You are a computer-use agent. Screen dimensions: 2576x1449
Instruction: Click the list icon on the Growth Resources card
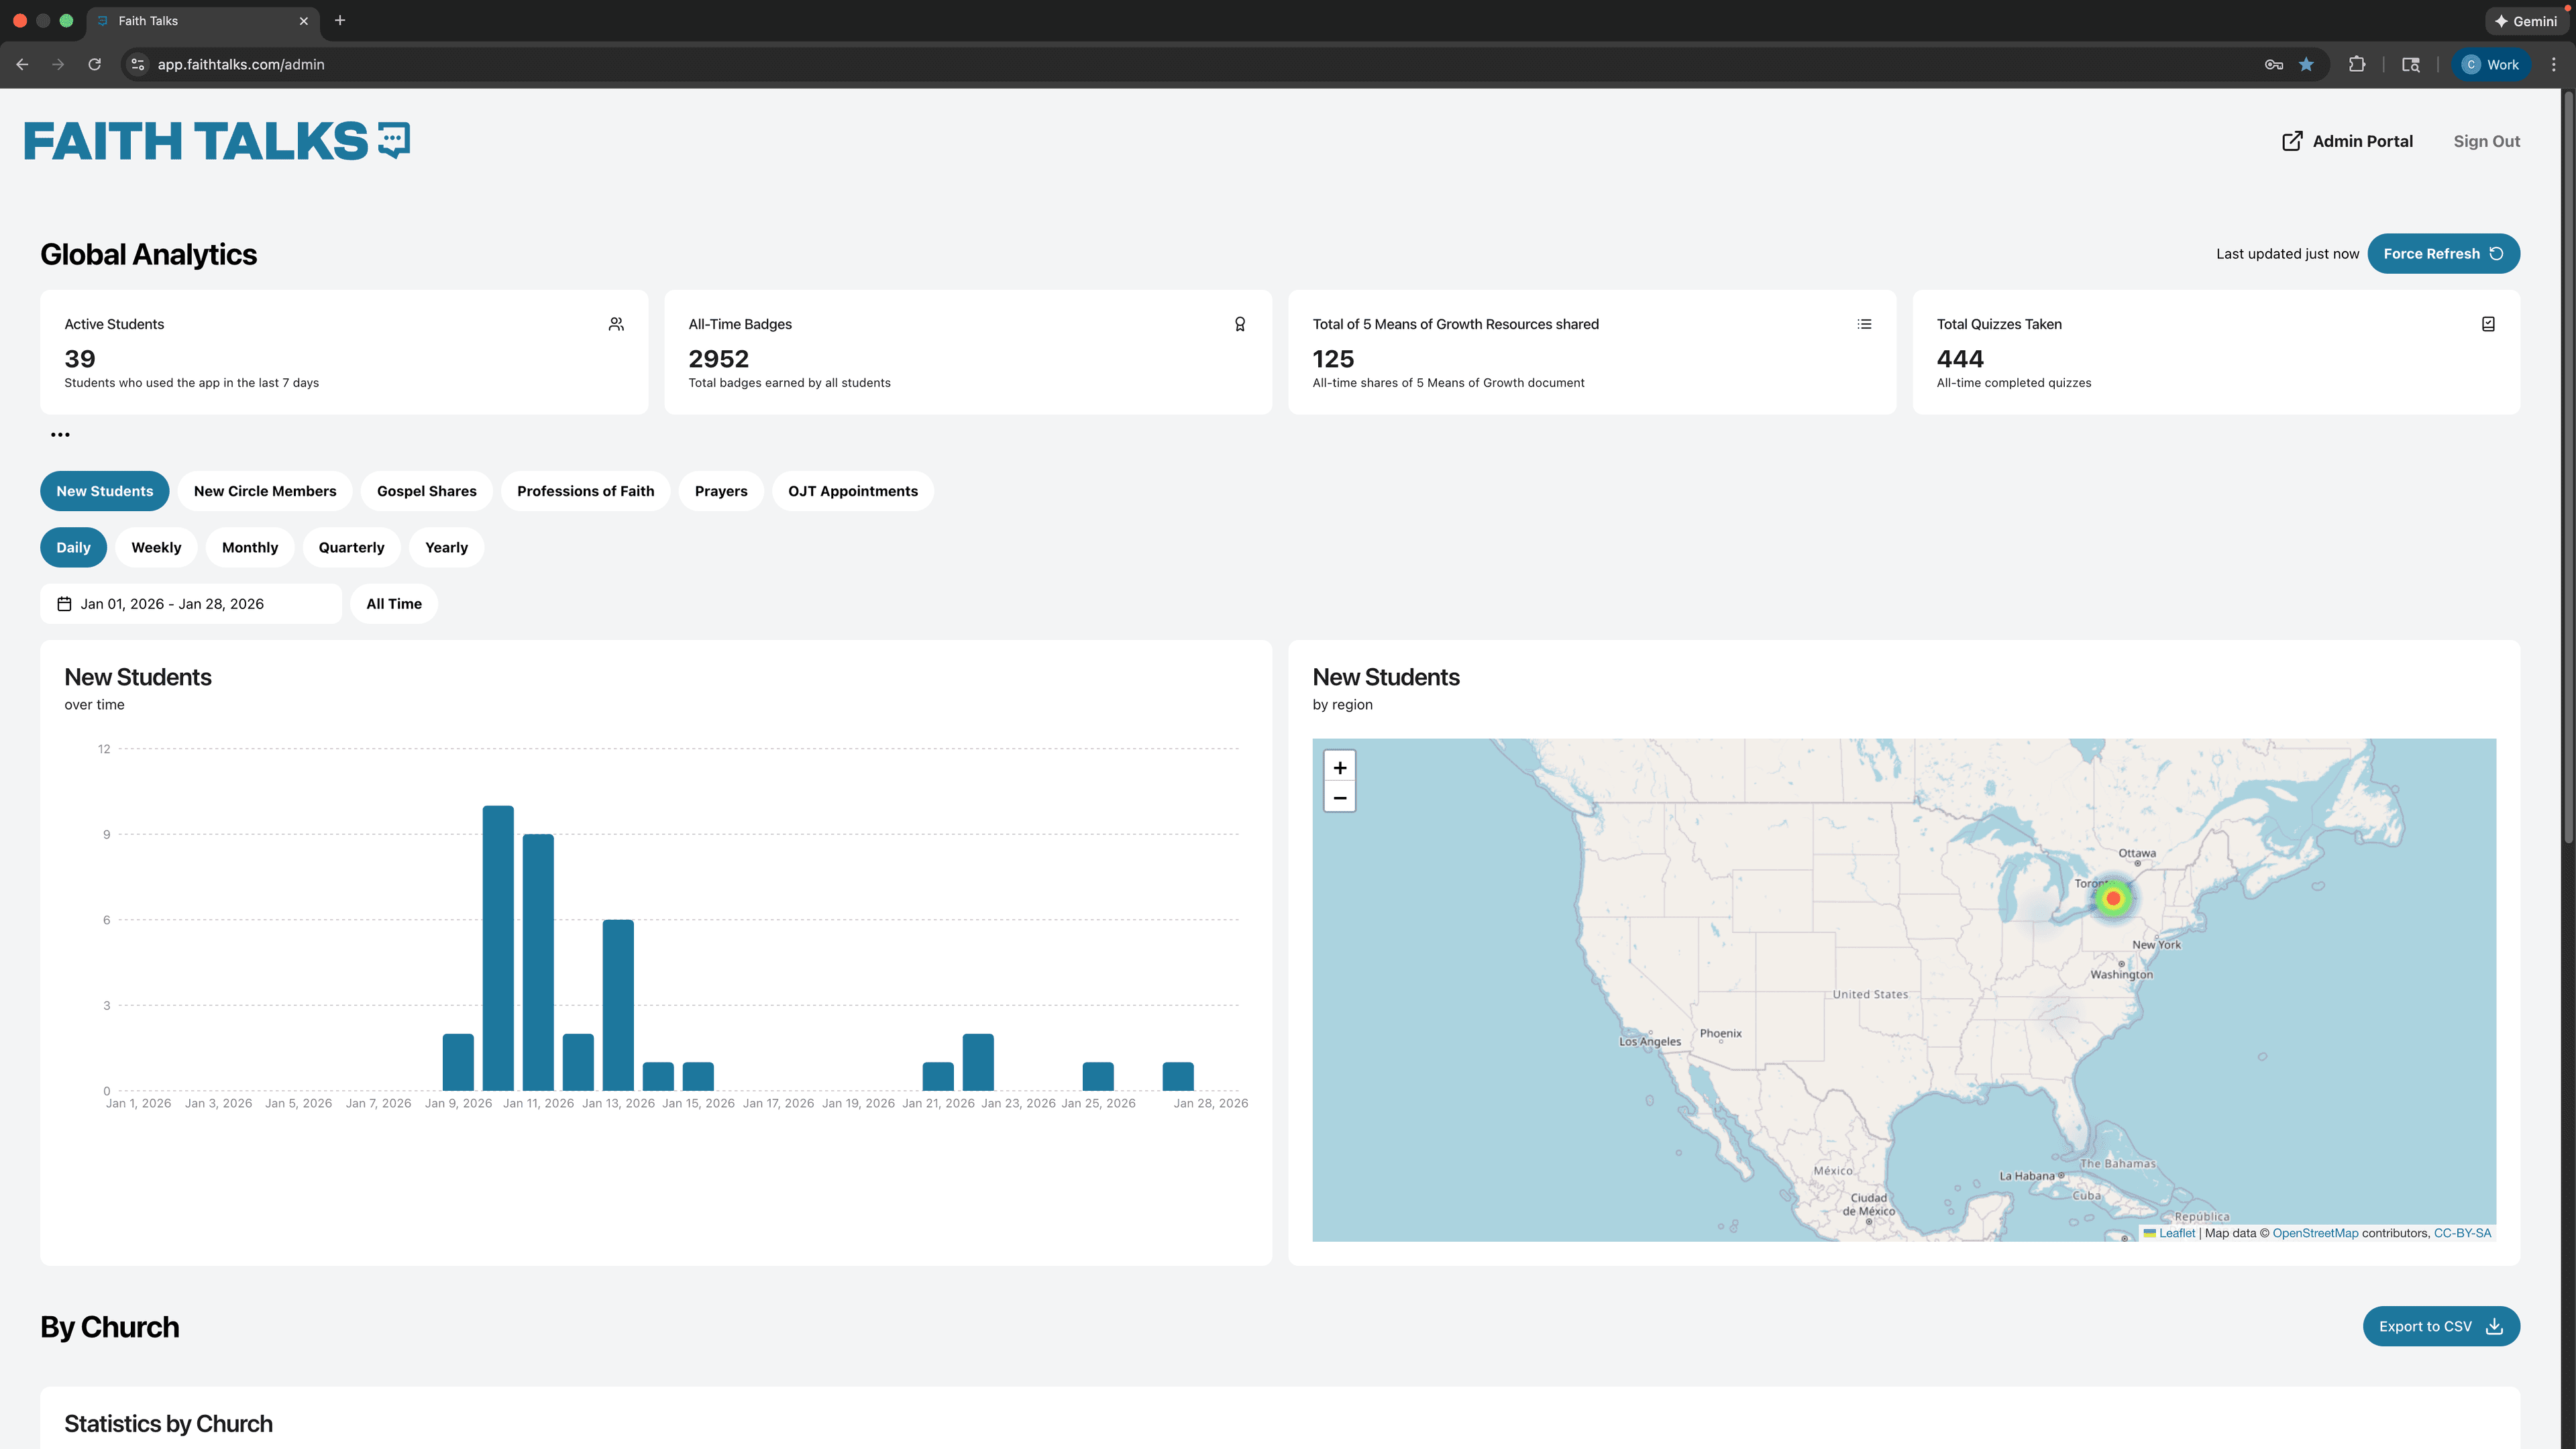tap(1864, 324)
